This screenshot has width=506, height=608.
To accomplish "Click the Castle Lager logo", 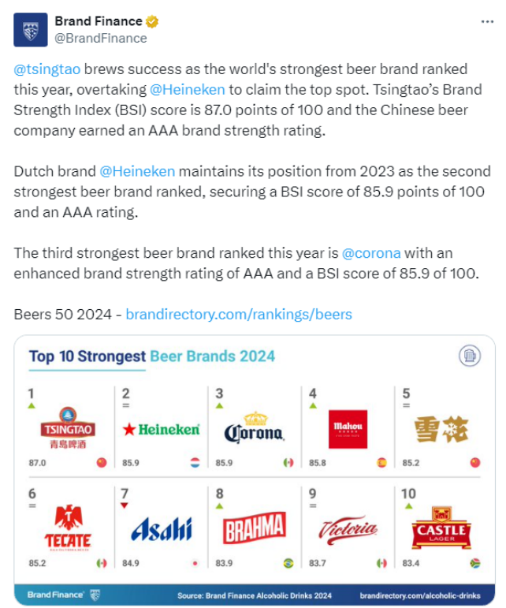I will point(441,528).
